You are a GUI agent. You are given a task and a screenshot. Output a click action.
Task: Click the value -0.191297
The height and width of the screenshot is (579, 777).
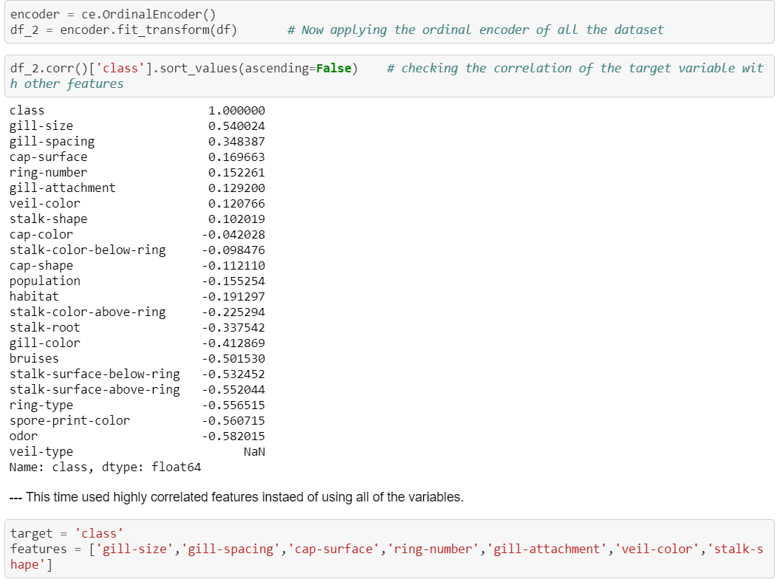tap(233, 296)
